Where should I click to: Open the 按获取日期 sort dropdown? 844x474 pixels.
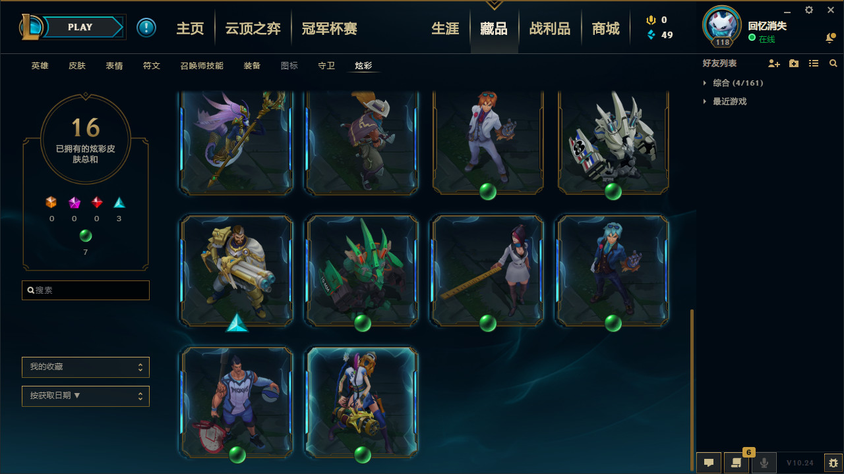tap(86, 396)
